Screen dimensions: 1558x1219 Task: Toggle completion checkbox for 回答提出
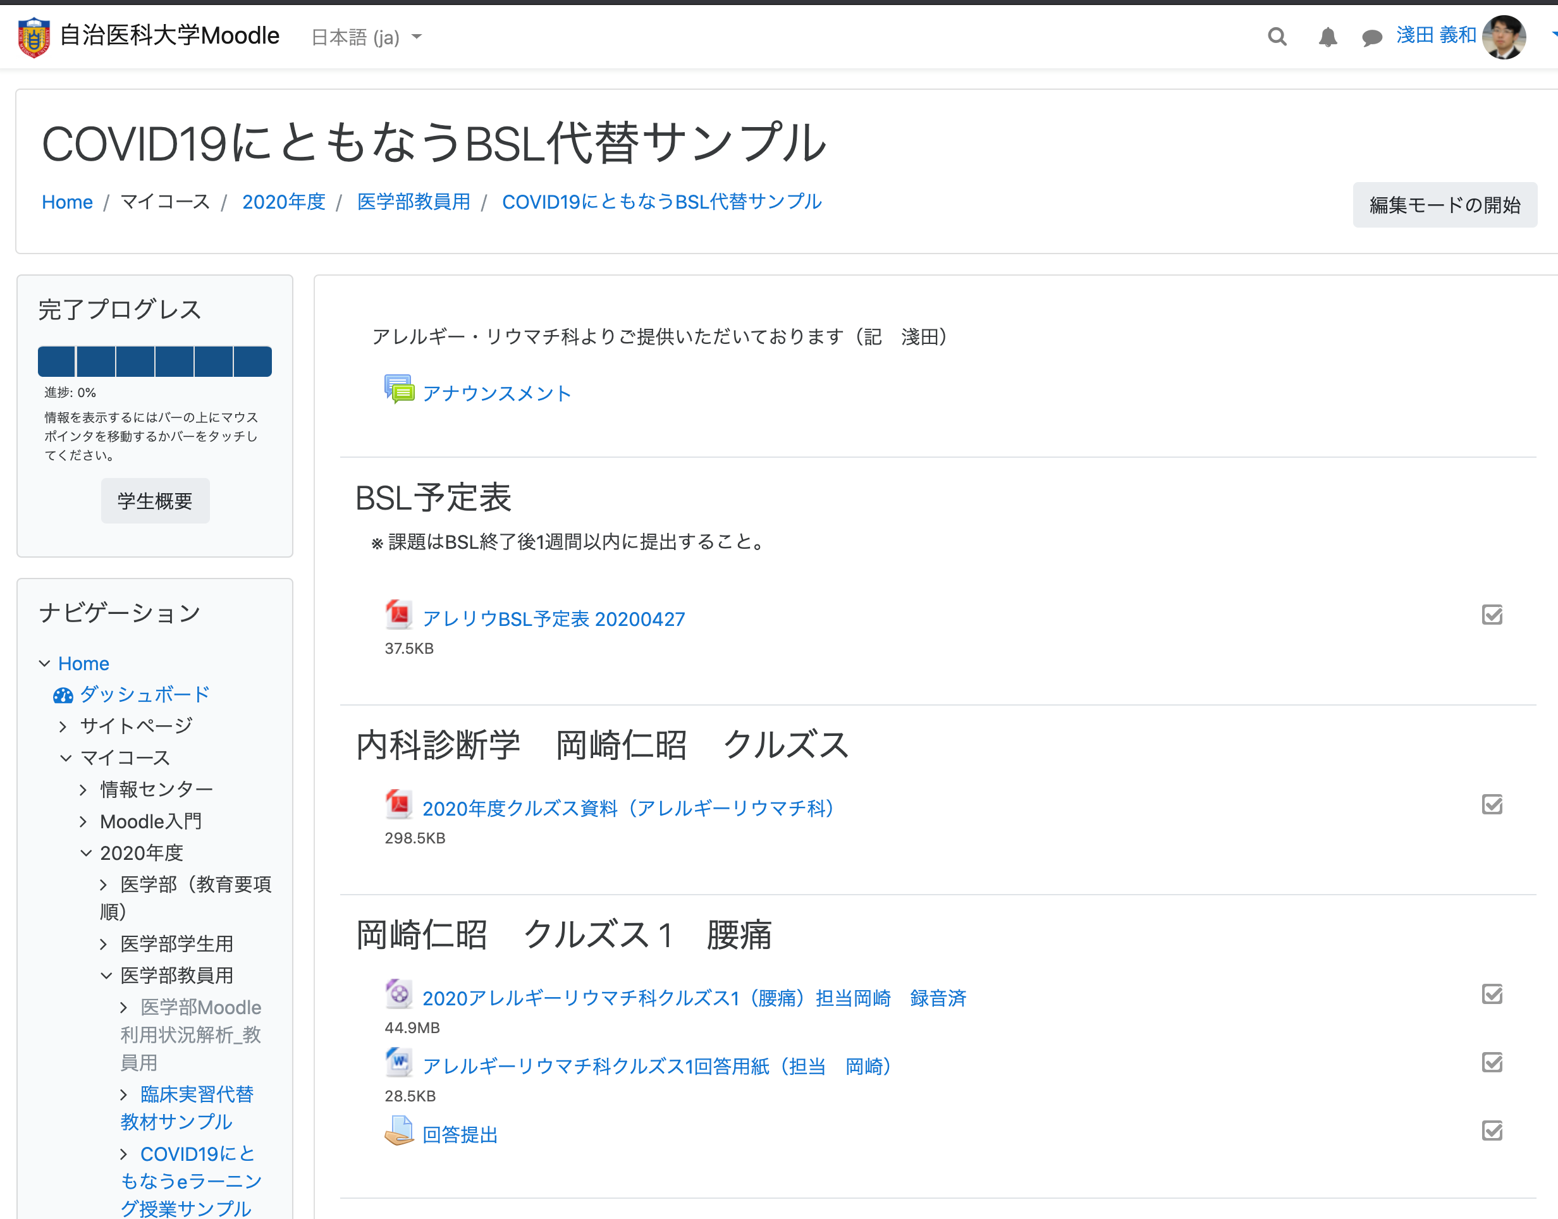[x=1492, y=1131]
